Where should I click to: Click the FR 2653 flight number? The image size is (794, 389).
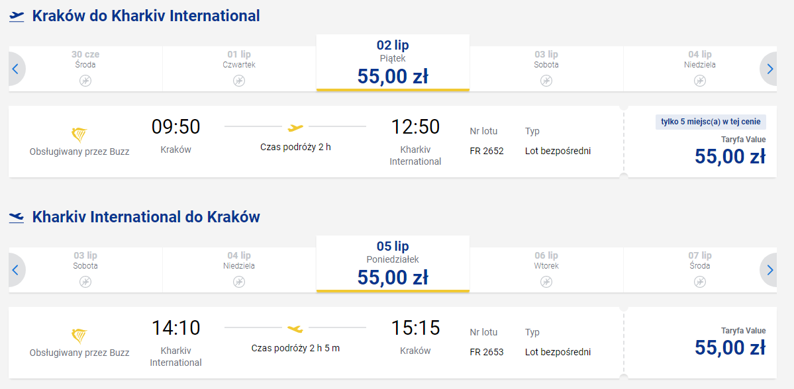click(x=487, y=352)
